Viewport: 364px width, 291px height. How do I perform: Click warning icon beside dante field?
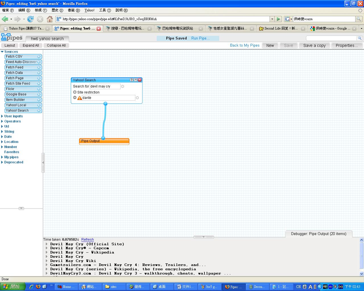(x=80, y=98)
